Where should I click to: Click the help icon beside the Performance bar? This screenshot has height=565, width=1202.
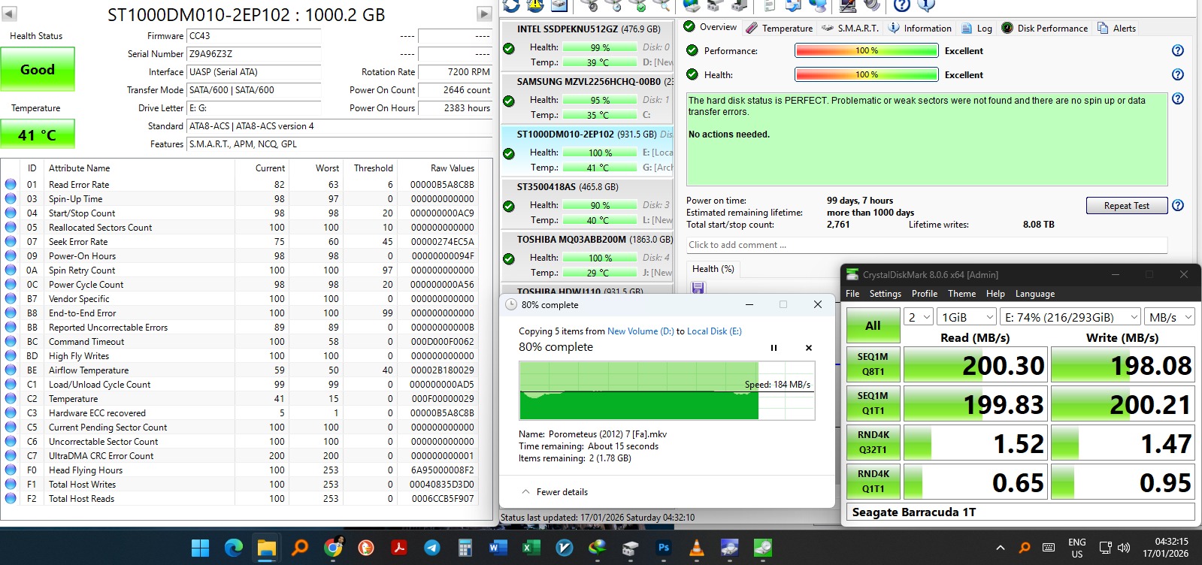(1177, 51)
